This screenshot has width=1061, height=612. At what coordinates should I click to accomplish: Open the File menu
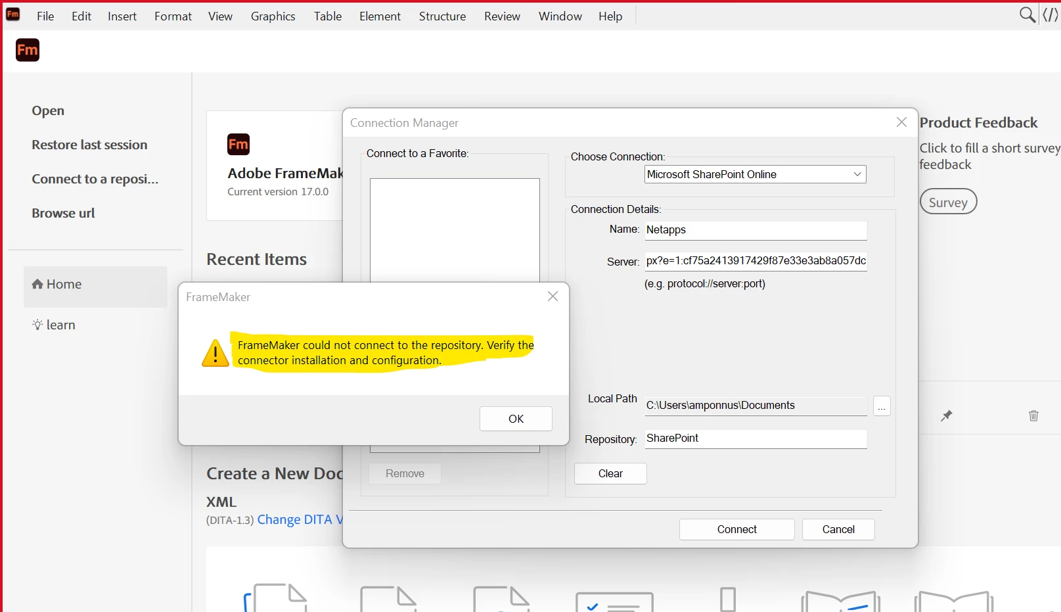point(45,16)
